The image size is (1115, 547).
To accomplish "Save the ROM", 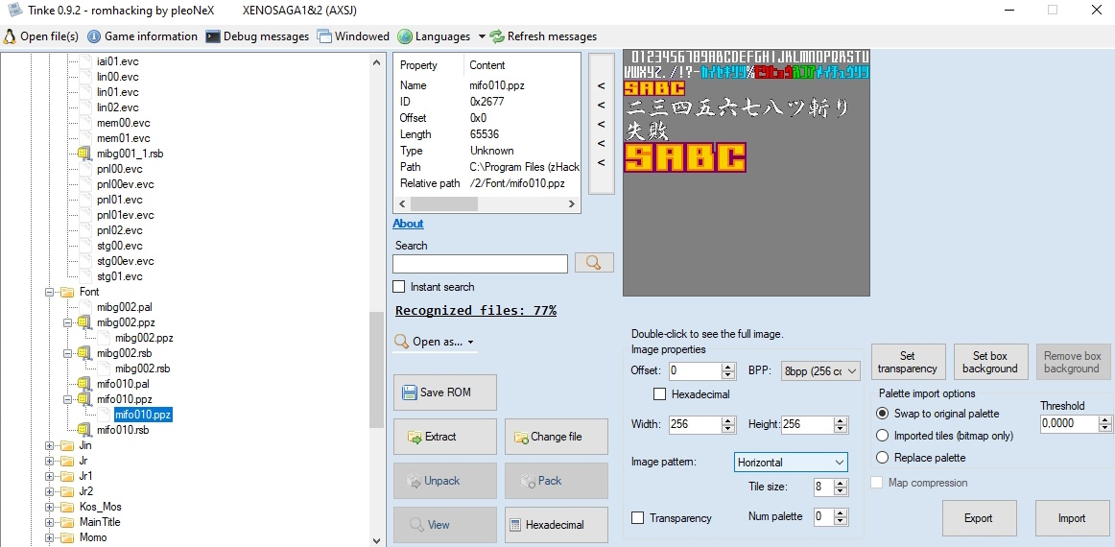I will [x=445, y=392].
